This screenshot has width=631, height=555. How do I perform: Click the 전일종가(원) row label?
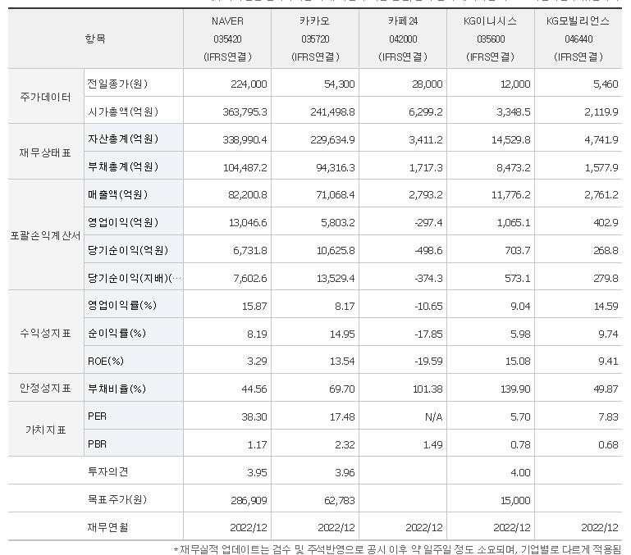[118, 84]
